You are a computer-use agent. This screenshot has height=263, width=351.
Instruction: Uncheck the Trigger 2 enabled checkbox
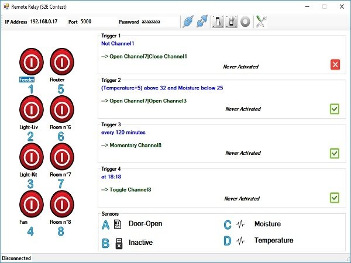point(335,109)
